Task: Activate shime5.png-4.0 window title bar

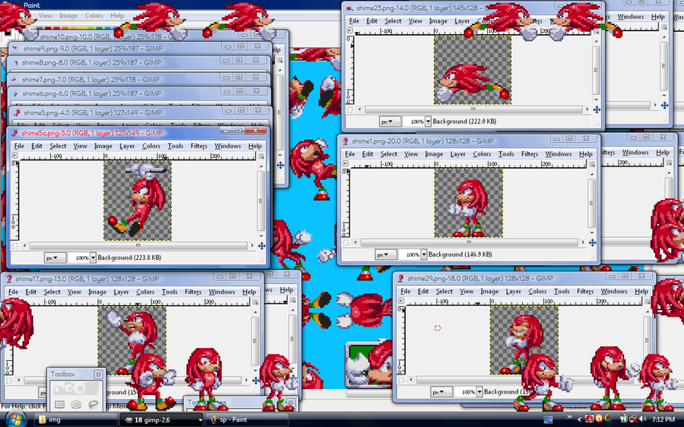Action: click(141, 112)
